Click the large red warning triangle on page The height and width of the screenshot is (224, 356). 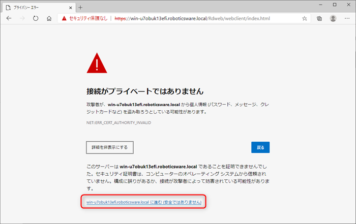97,63
